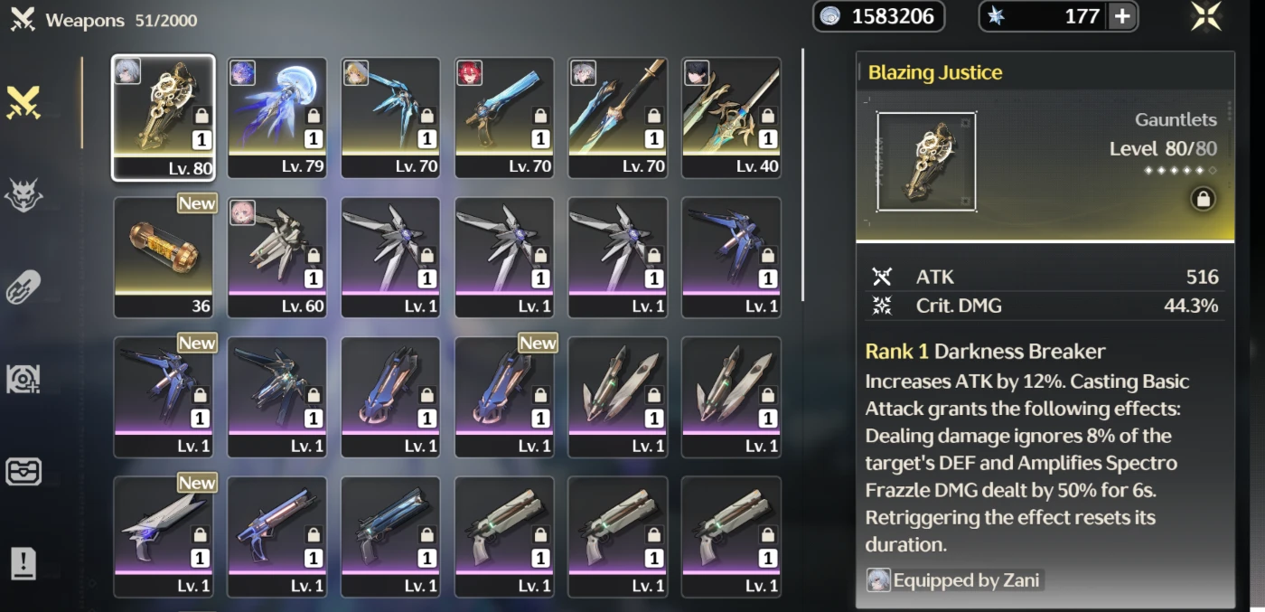The image size is (1265, 612).
Task: Open the quest items exclamation icon
Action: click(x=23, y=563)
